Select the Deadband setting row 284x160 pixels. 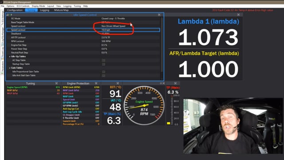83,34
